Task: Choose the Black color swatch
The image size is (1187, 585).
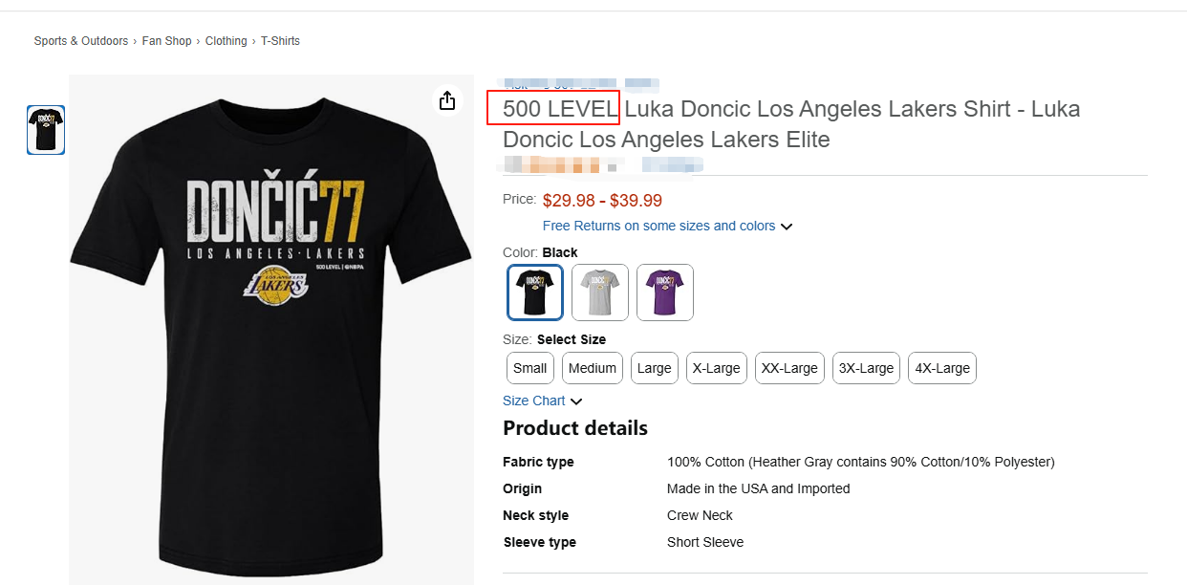Action: tap(535, 292)
